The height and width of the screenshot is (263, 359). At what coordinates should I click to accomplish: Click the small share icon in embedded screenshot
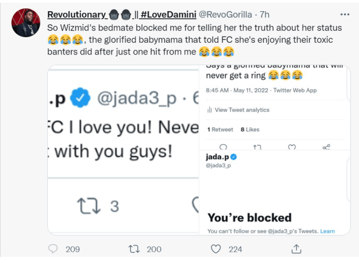326,147
